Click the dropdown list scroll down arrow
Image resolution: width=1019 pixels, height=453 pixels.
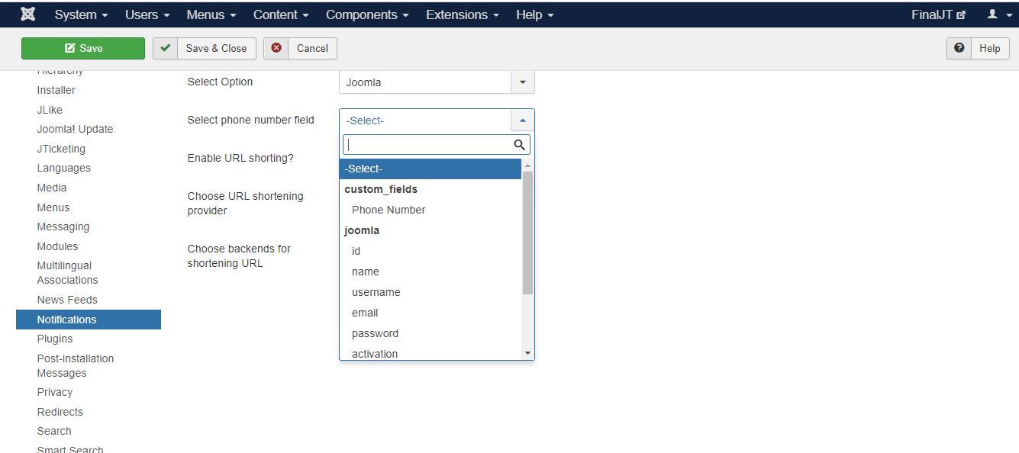527,353
